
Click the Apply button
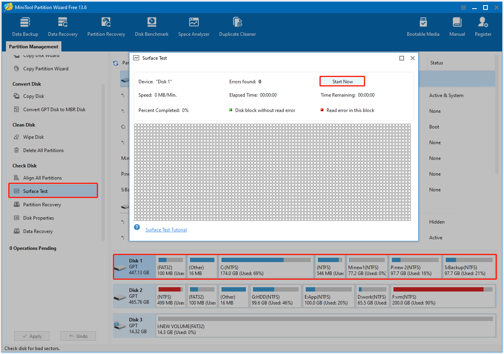[32, 336]
